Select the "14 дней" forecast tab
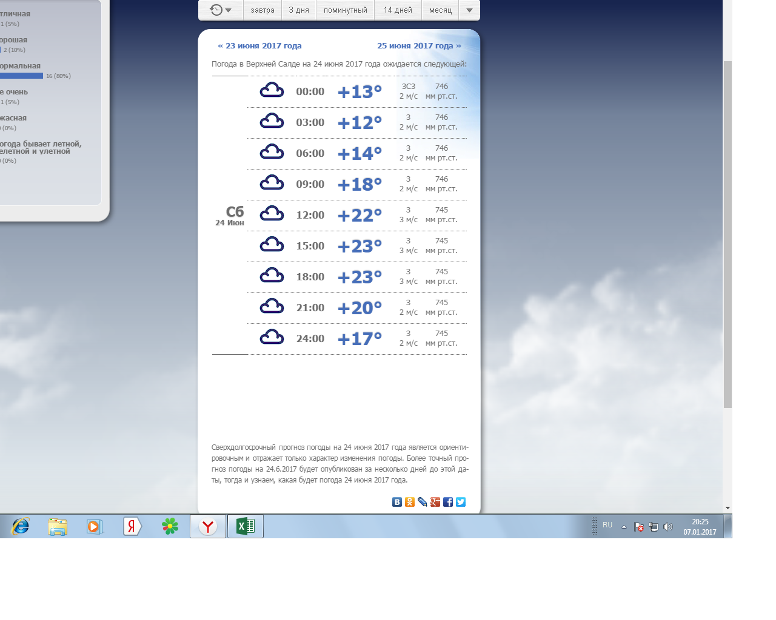This screenshot has width=776, height=620. [x=398, y=10]
